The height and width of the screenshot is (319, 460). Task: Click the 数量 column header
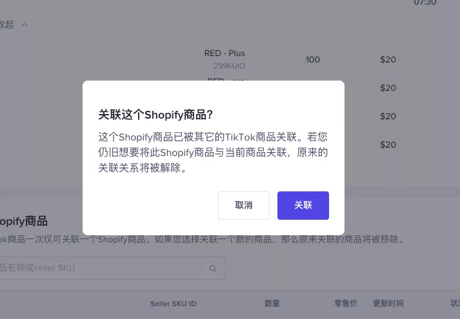click(272, 304)
